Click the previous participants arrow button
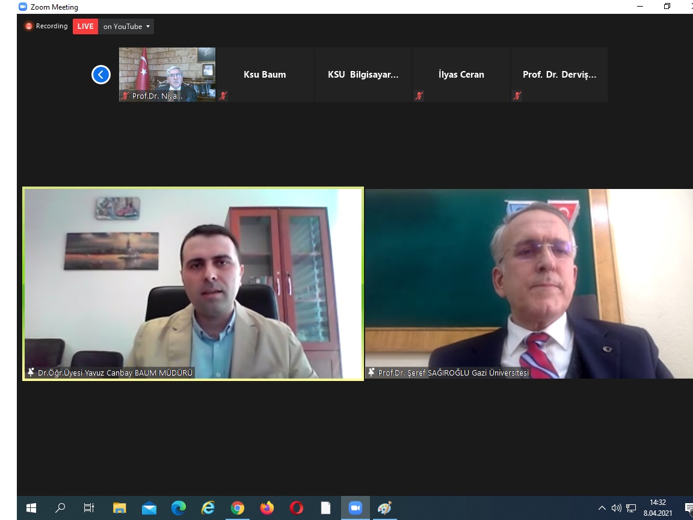This screenshot has width=693, height=520. (100, 75)
